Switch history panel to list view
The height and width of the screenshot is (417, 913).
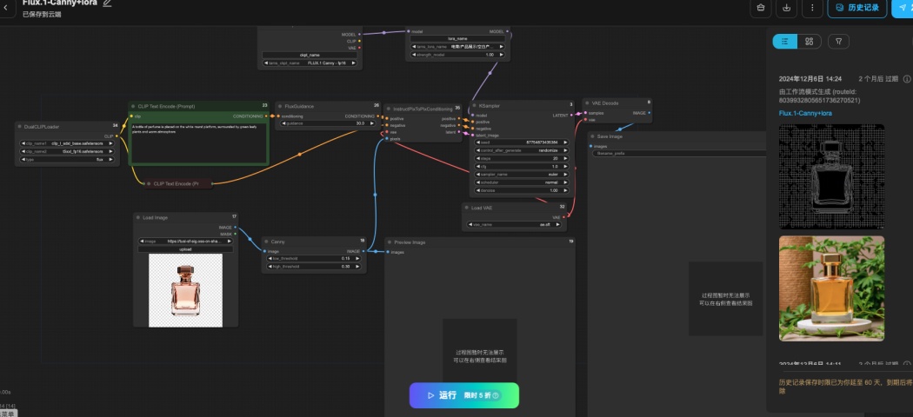(785, 42)
